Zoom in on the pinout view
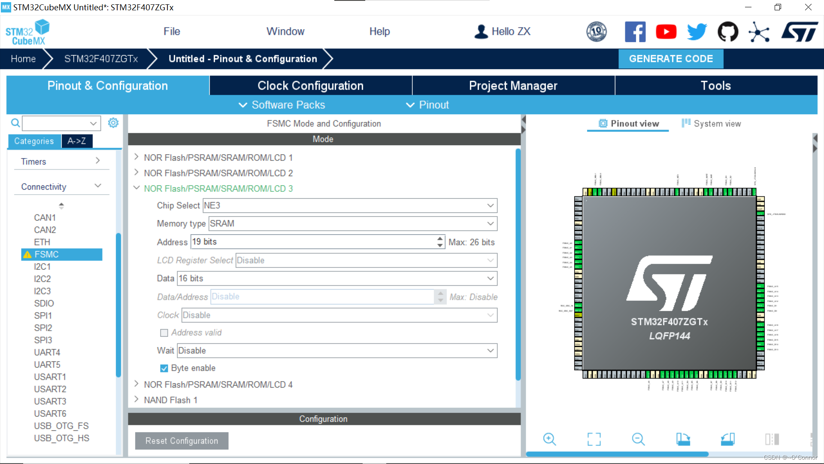 pyautogui.click(x=550, y=439)
